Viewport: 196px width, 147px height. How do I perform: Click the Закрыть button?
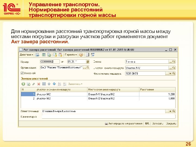pos(171,124)
